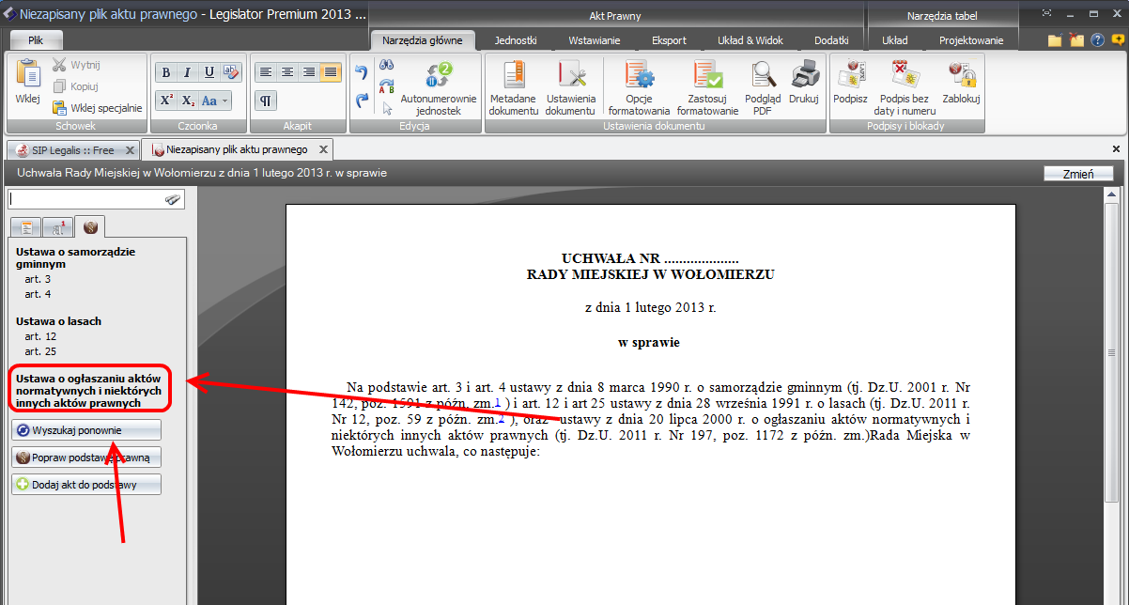Click Dodaj akt do podstawy button
Screen dimensions: 1129x605
point(85,485)
